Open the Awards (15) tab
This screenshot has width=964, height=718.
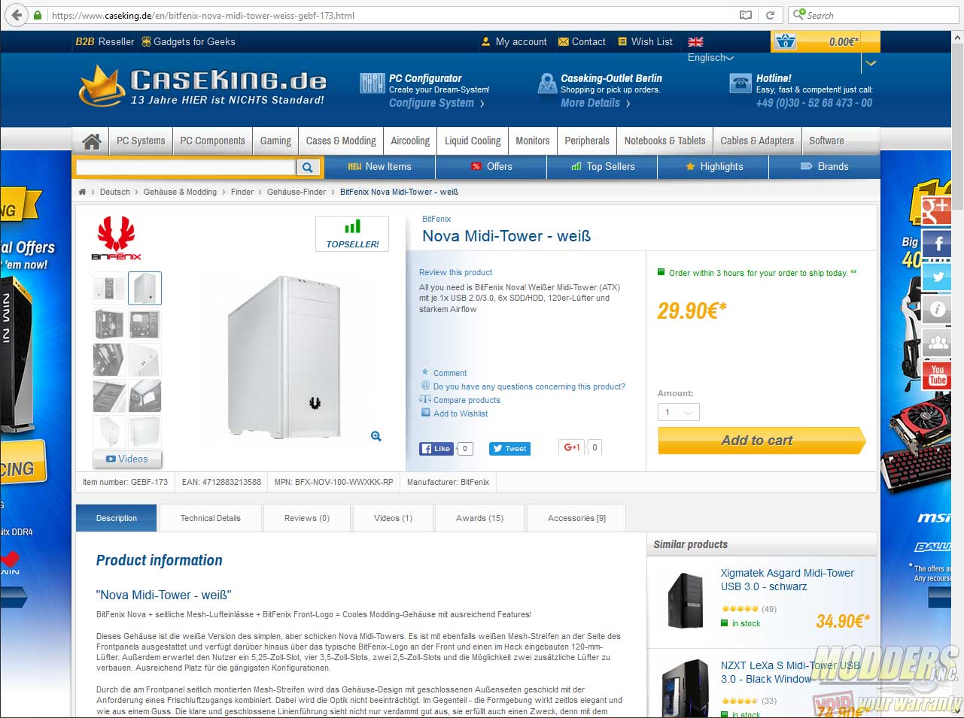[479, 518]
